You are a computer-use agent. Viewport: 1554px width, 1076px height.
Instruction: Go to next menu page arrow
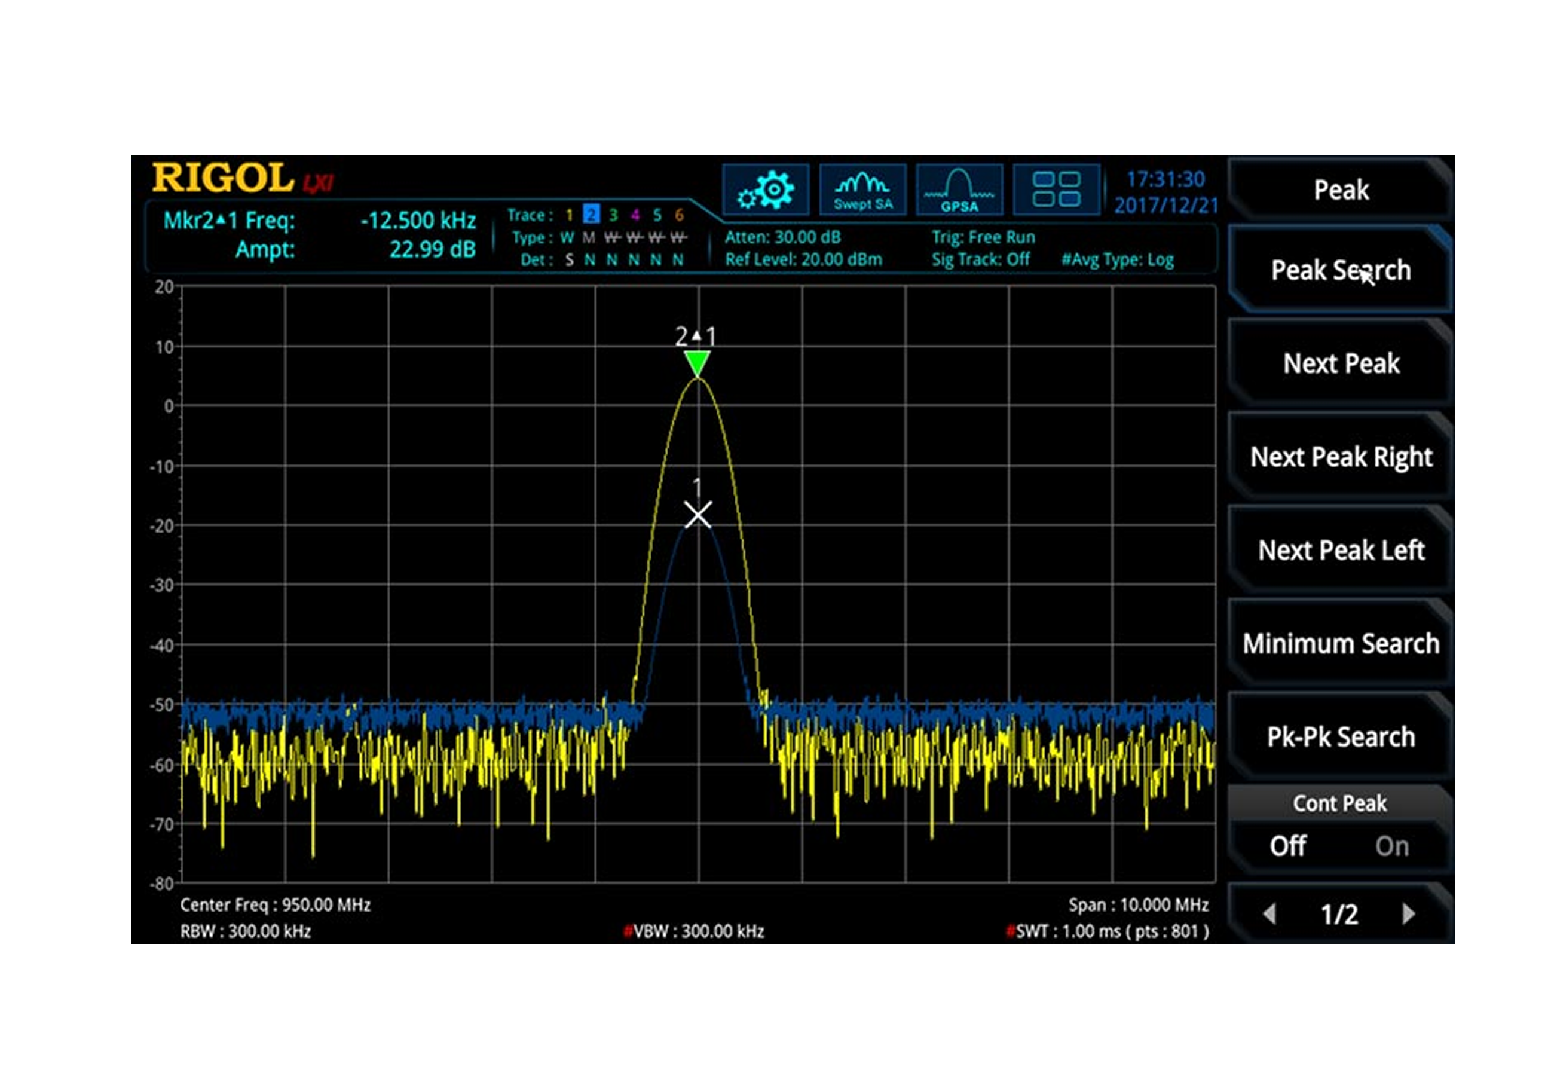(1408, 914)
